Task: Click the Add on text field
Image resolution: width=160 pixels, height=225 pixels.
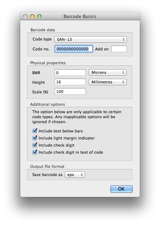Action: 119,49
